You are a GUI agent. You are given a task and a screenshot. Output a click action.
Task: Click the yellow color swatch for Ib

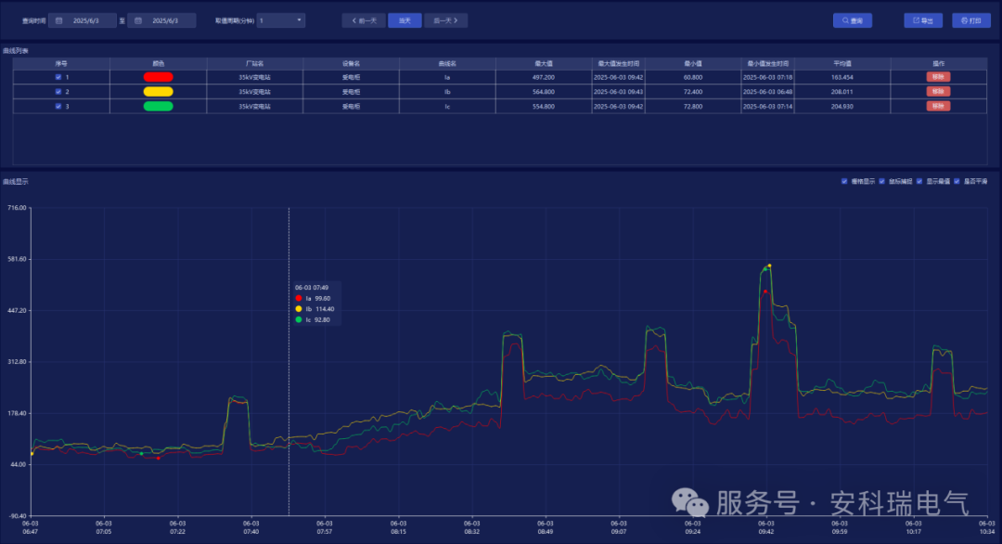158,92
